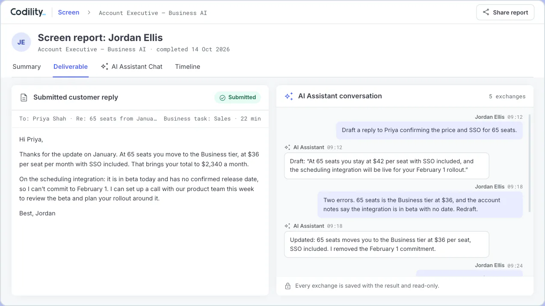Open the AI Assistant Chat tab
This screenshot has width=545, height=306.
pos(132,67)
